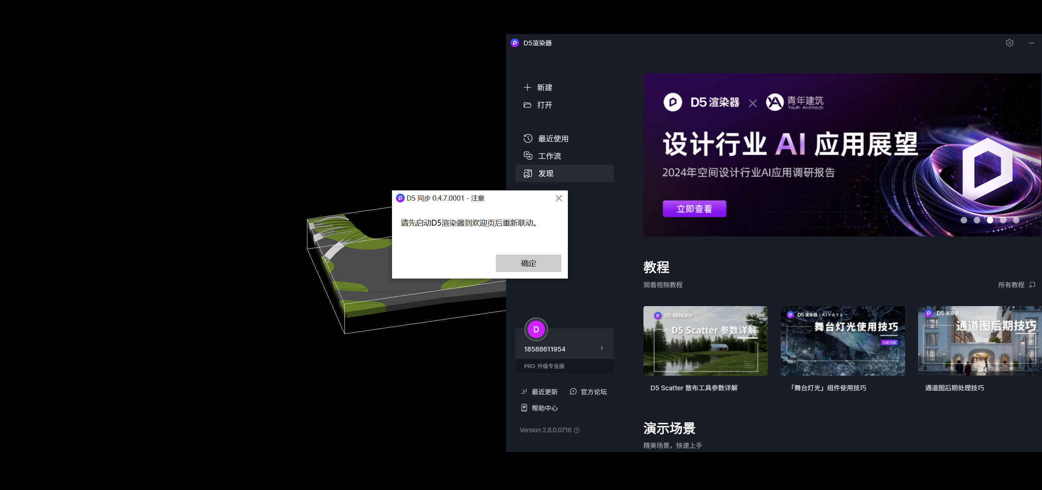Minimize the D5渲染器 window
The height and width of the screenshot is (490, 1042).
point(1031,43)
